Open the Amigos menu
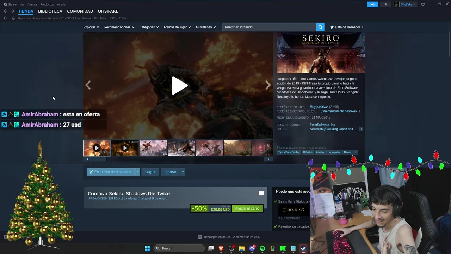This screenshot has height=254, width=451. (x=32, y=4)
